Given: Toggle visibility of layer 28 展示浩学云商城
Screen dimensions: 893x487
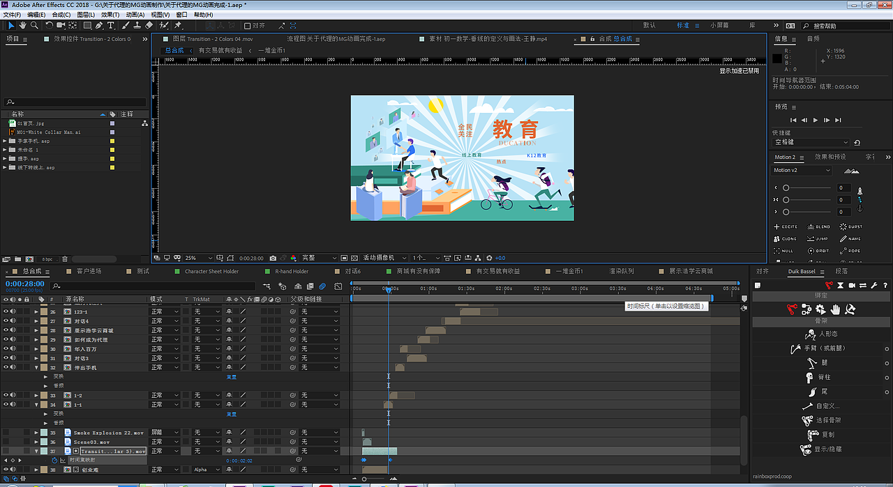Looking at the screenshot, I should coord(6,330).
